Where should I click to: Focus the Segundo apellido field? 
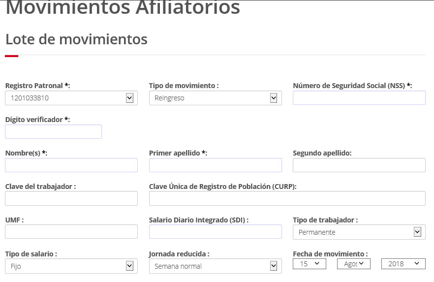coord(359,165)
